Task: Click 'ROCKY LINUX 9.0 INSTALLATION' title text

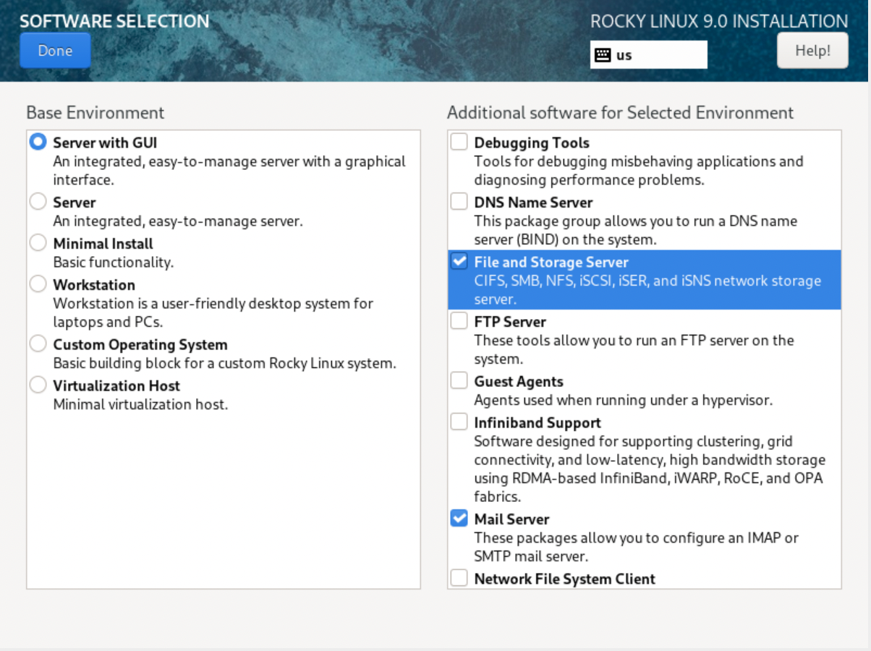Action: (719, 22)
